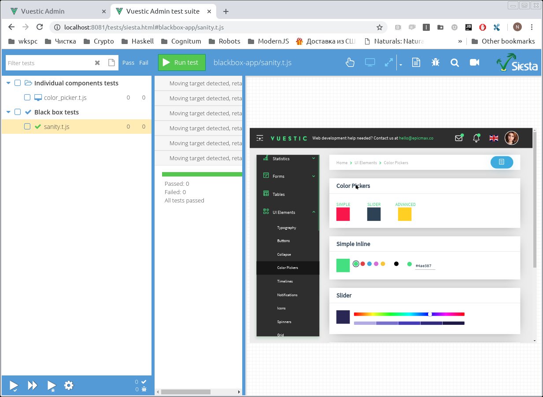Click the monitor display icon in toolbar
The height and width of the screenshot is (397, 543).
[369, 62]
